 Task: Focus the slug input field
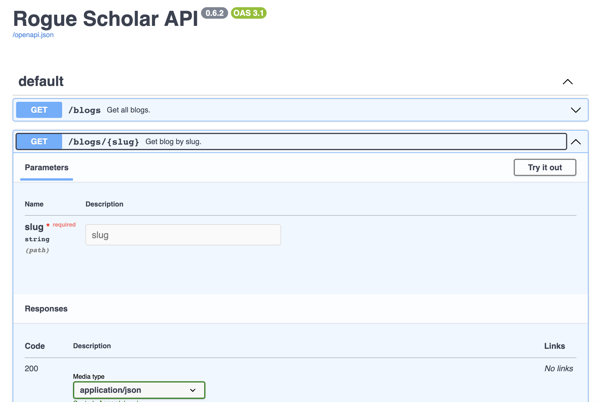click(x=183, y=235)
